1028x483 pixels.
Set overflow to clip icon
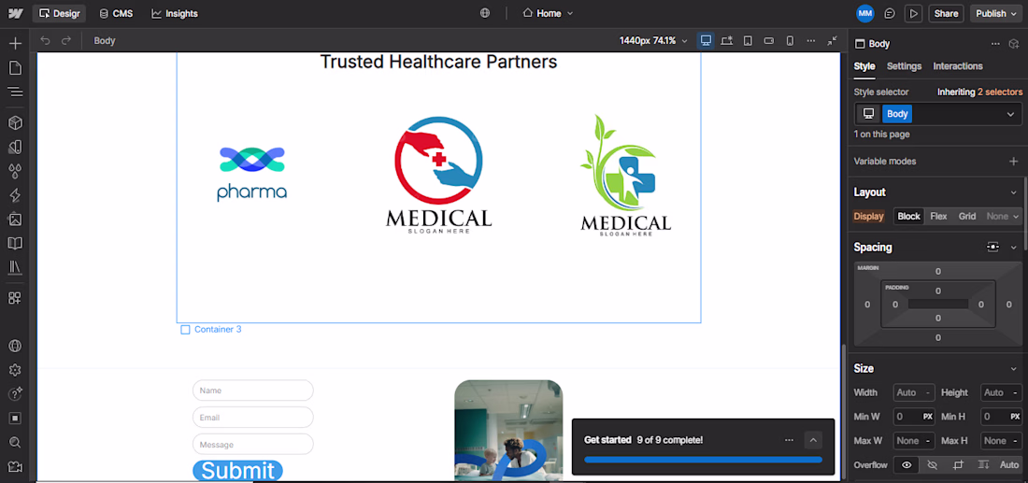coord(959,464)
